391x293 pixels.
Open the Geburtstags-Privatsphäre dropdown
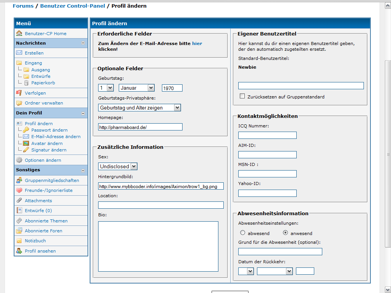tap(139, 108)
